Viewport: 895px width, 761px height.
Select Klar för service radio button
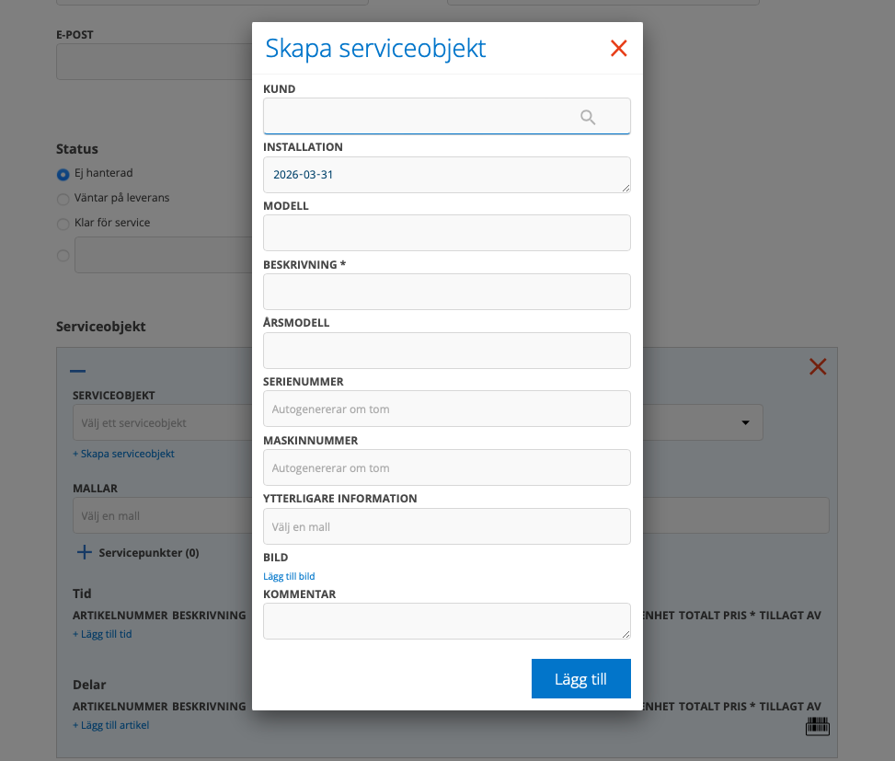coord(63,224)
